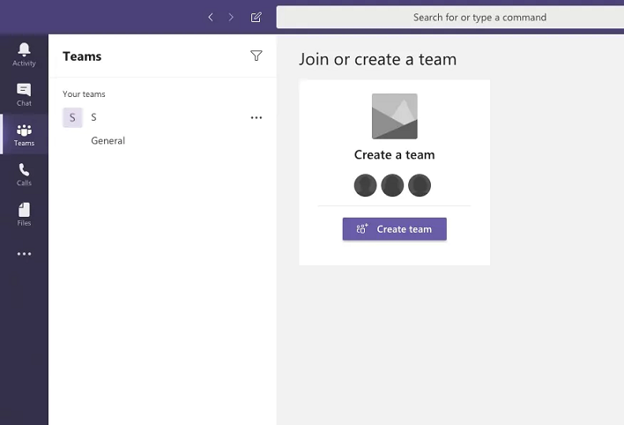Click the Create a team card image
This screenshot has height=425, width=624.
[x=394, y=116]
